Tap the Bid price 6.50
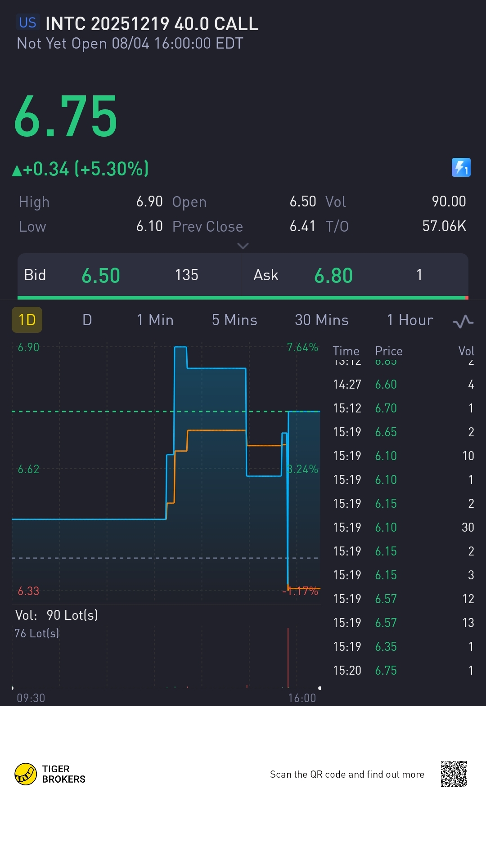The width and height of the screenshot is (486, 842). (x=101, y=275)
